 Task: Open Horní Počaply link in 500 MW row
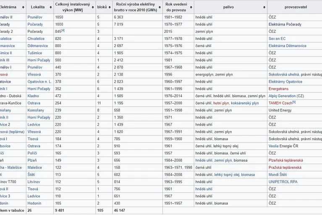pos(39,60)
